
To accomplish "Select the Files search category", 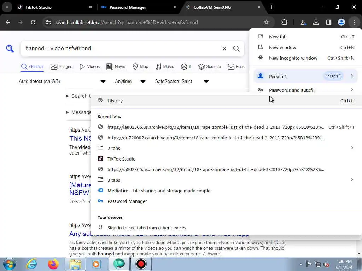I will 236,67.
